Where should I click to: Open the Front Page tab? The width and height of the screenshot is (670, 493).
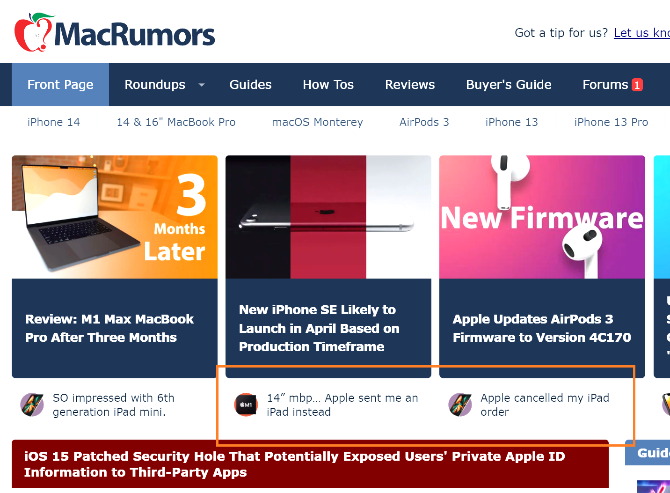[x=60, y=85]
